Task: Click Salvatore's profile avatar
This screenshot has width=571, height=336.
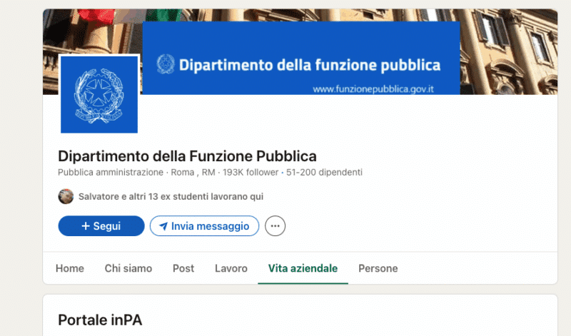Action: 66,197
